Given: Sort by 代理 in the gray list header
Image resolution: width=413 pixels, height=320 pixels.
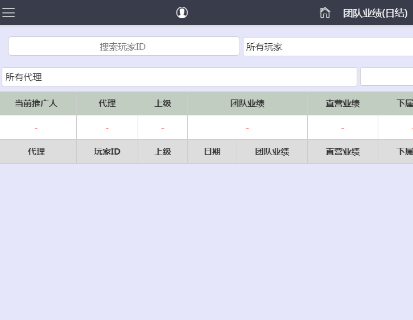Looking at the screenshot, I should coord(36,152).
